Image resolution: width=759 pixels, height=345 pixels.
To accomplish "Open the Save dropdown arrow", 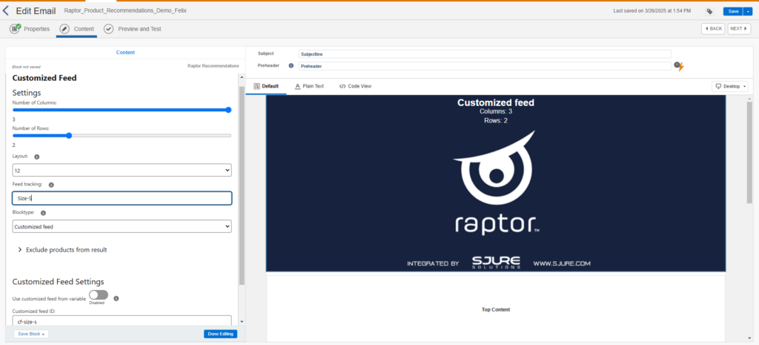I will [749, 11].
